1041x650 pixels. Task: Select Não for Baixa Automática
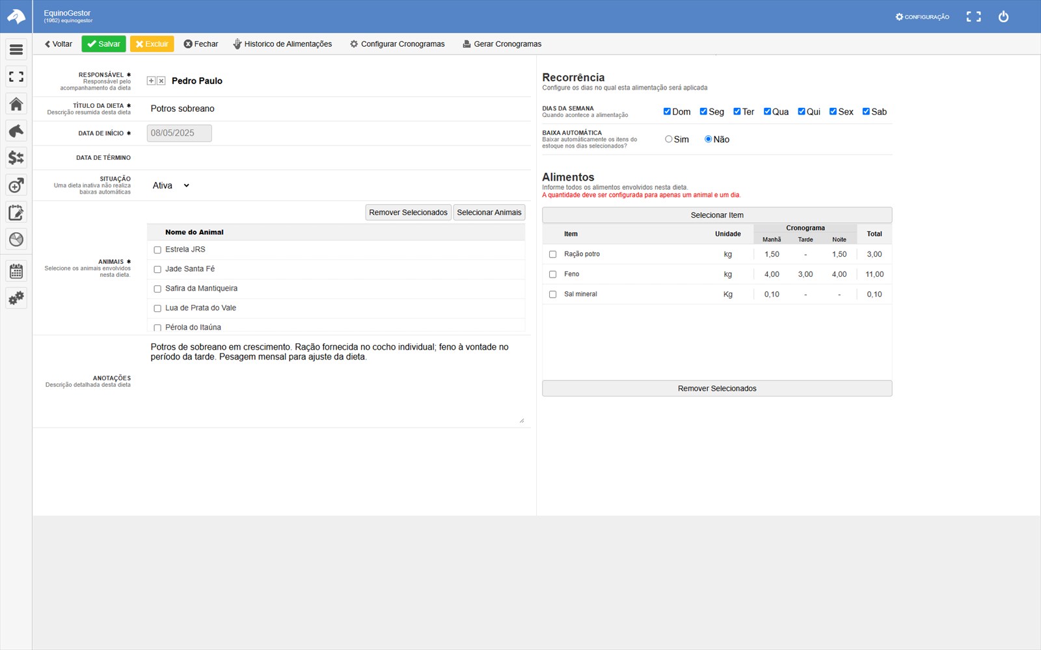click(x=708, y=139)
